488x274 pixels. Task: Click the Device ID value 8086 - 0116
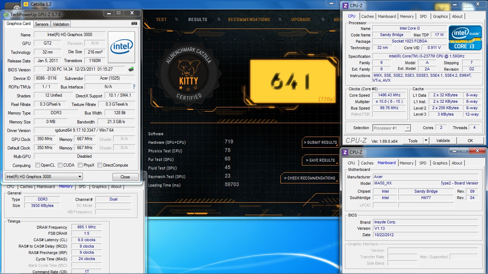pyautogui.click(x=46, y=78)
